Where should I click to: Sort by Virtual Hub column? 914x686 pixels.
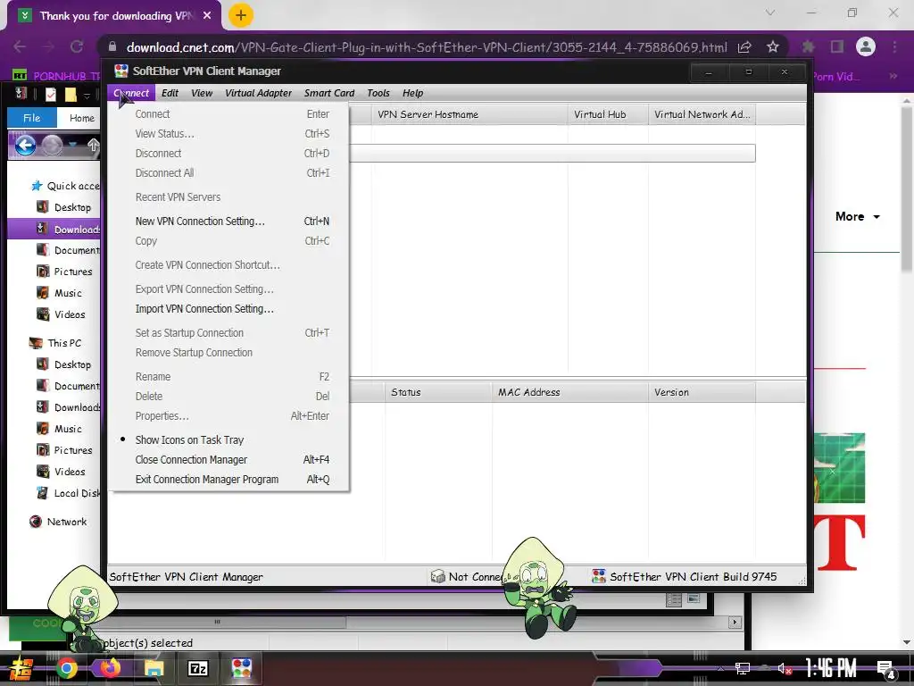coord(608,114)
